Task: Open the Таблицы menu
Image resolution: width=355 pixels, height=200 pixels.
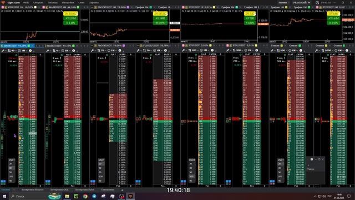Action: point(52,2)
